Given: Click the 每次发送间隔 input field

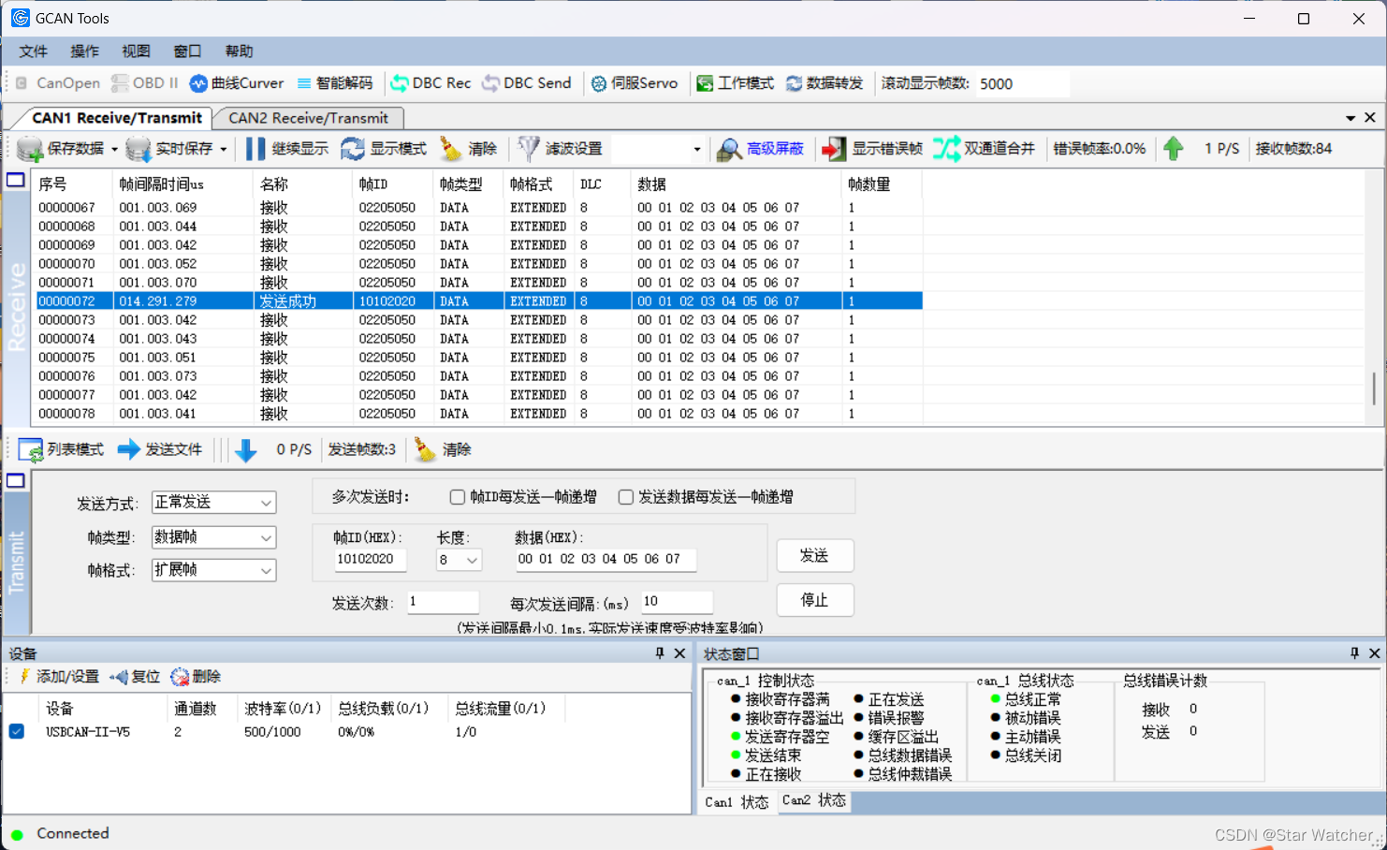Looking at the screenshot, I should coord(677,602).
